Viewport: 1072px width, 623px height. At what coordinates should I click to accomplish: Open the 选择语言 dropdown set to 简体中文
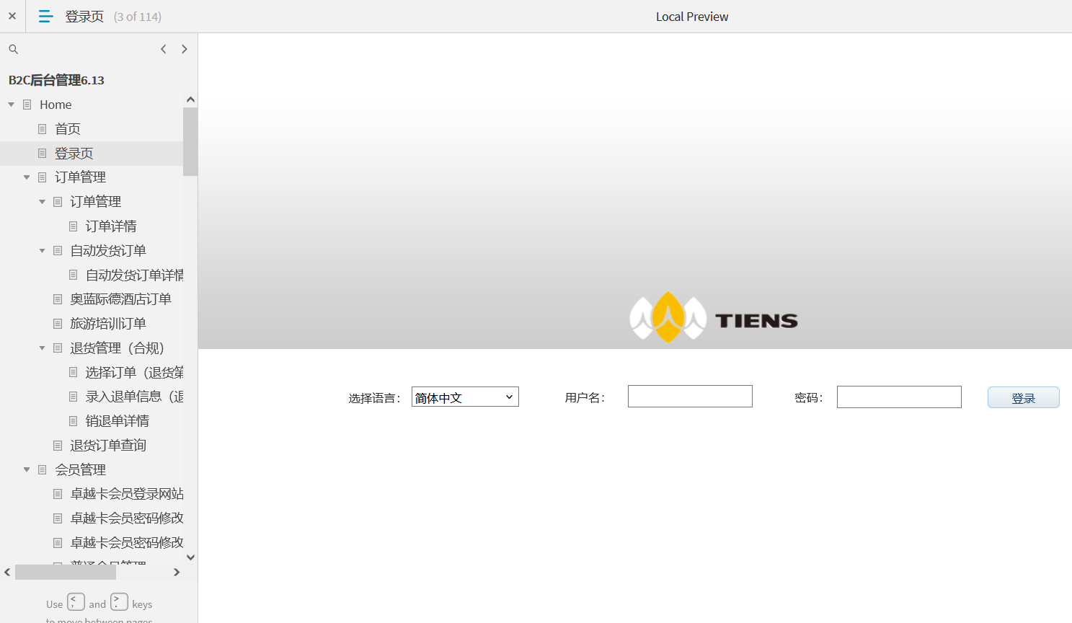click(465, 397)
